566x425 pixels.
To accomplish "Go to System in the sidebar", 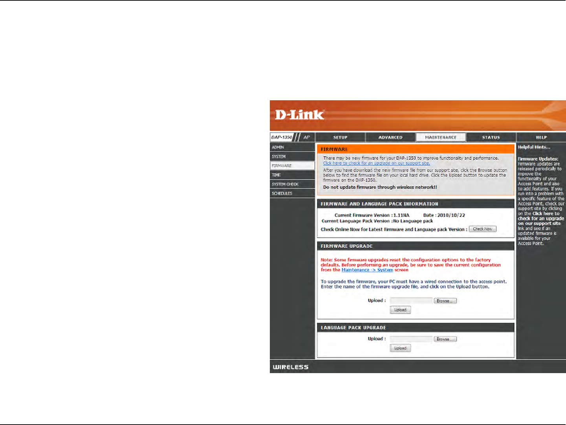I will pos(292,156).
